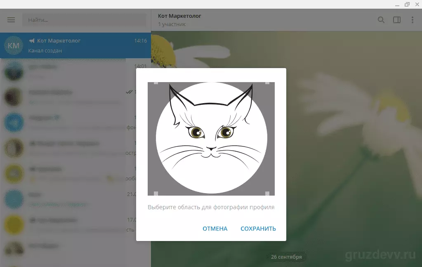Click the Выберите область для фотографии профиля hint
The width and height of the screenshot is (422, 267).
pyautogui.click(x=211, y=207)
